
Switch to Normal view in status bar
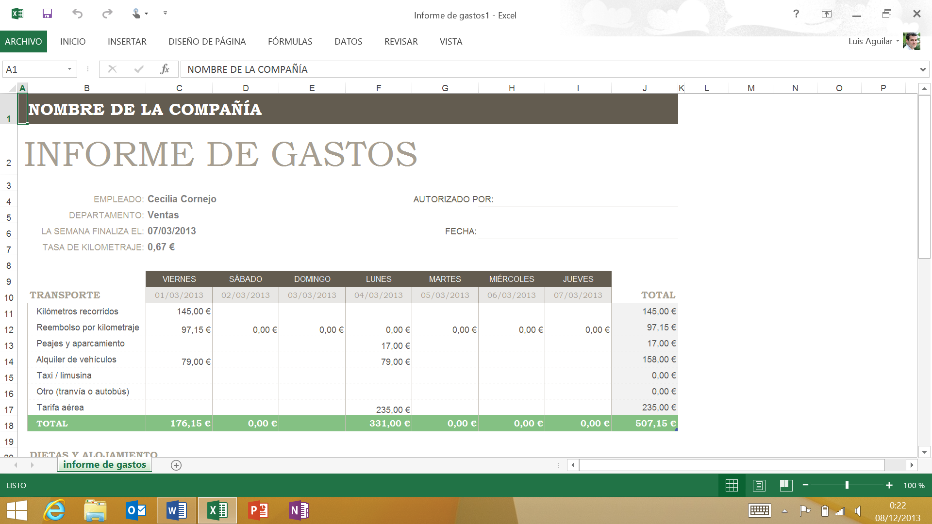click(732, 485)
